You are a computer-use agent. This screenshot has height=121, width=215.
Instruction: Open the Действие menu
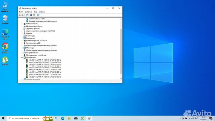[x=29, y=12]
